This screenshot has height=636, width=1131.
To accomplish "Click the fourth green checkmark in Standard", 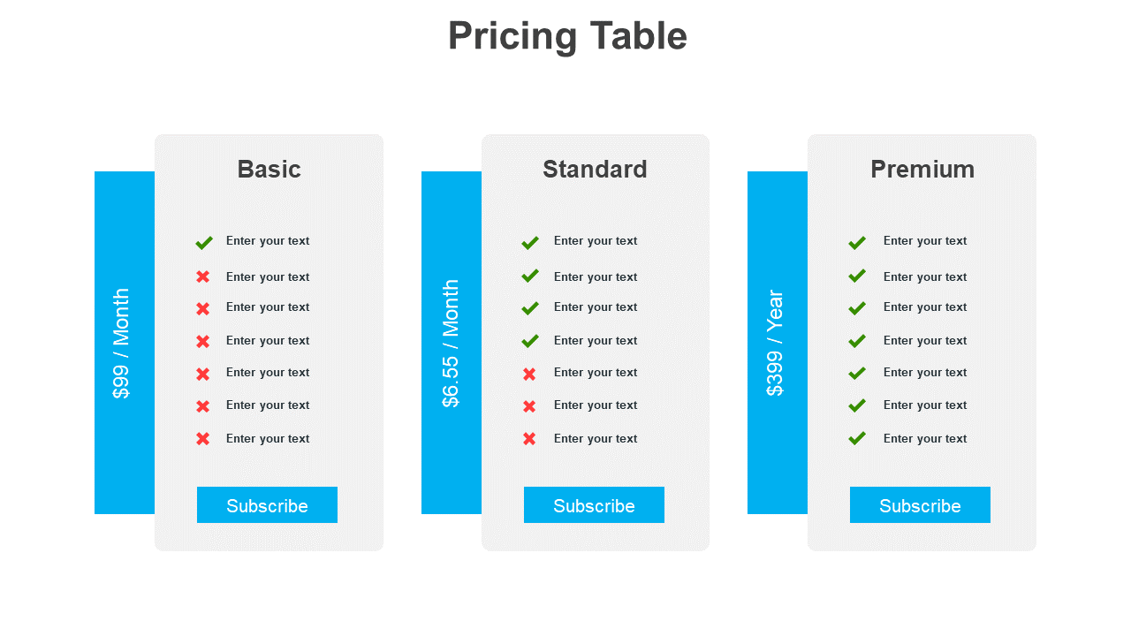I will point(530,341).
